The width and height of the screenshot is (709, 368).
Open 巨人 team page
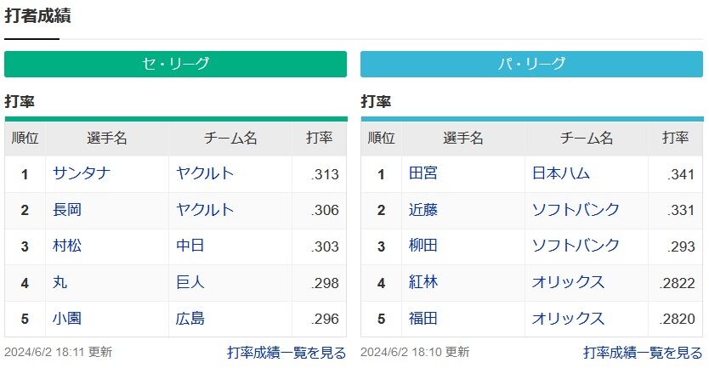click(190, 282)
